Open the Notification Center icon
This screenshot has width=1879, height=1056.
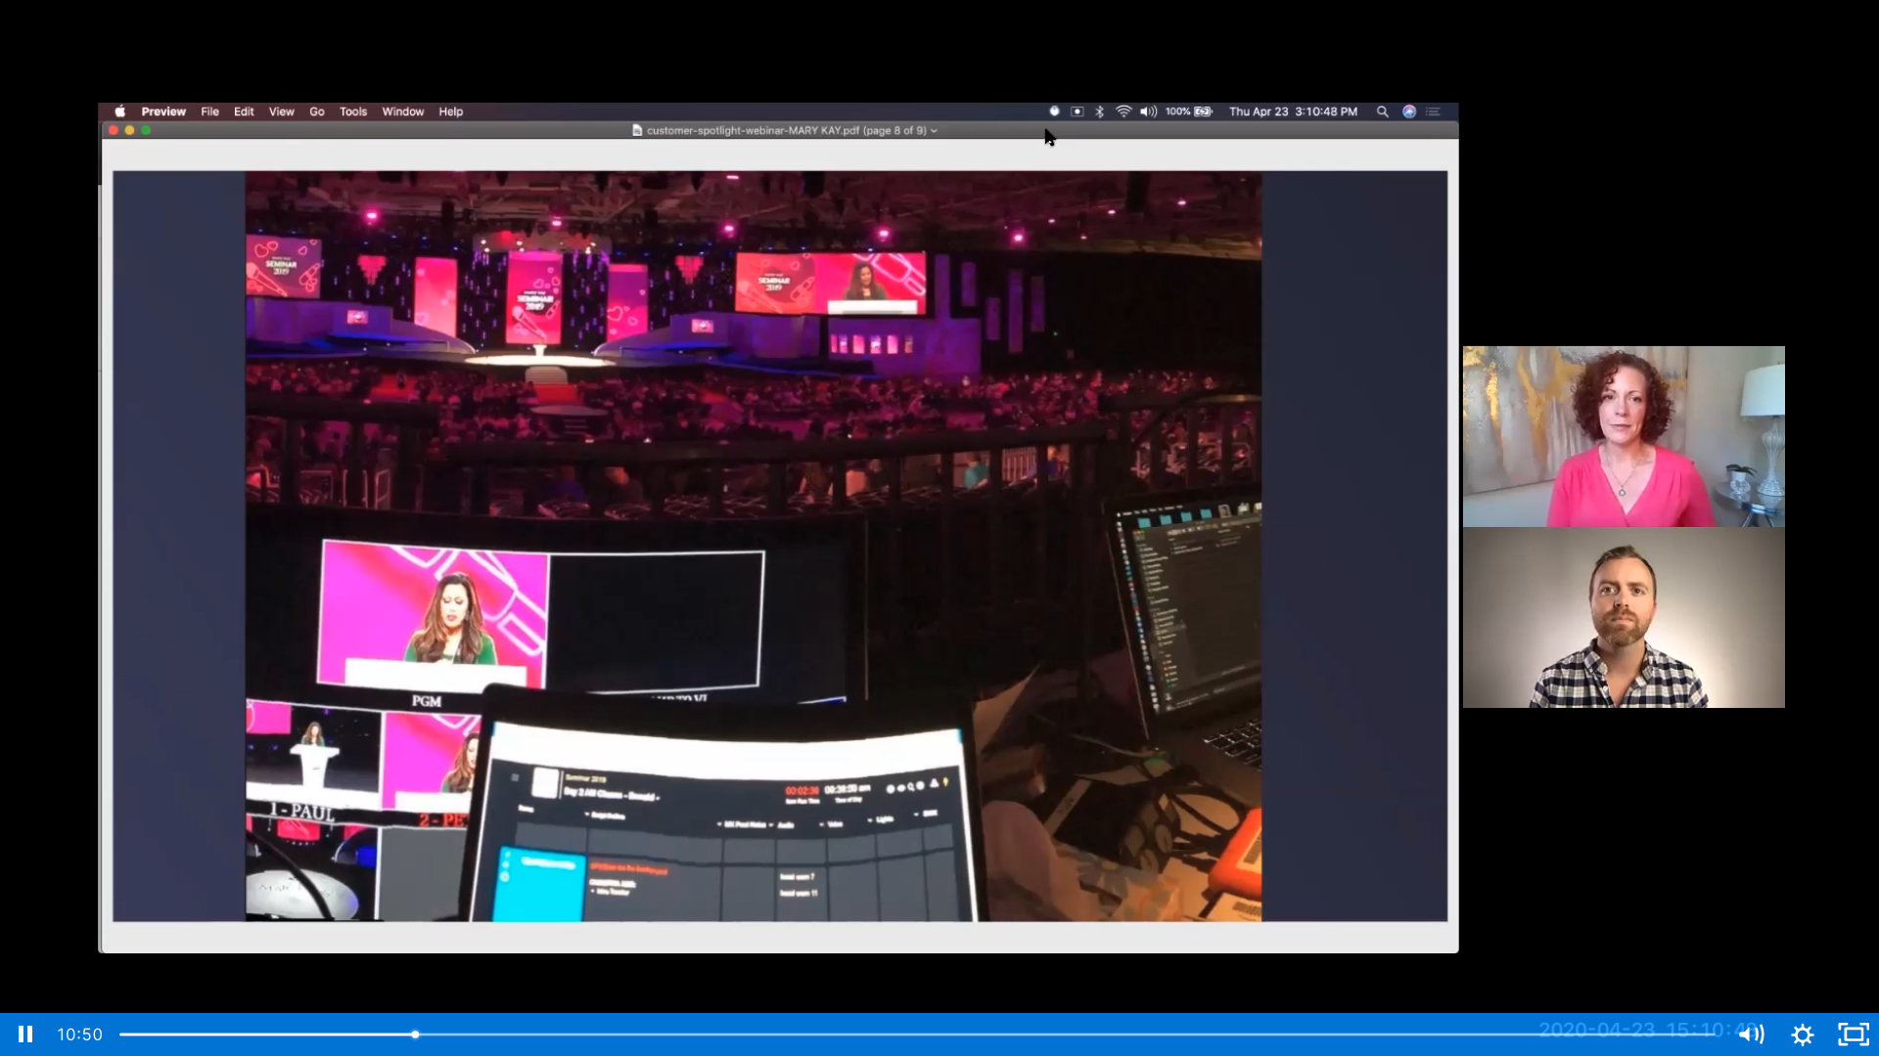click(x=1434, y=111)
